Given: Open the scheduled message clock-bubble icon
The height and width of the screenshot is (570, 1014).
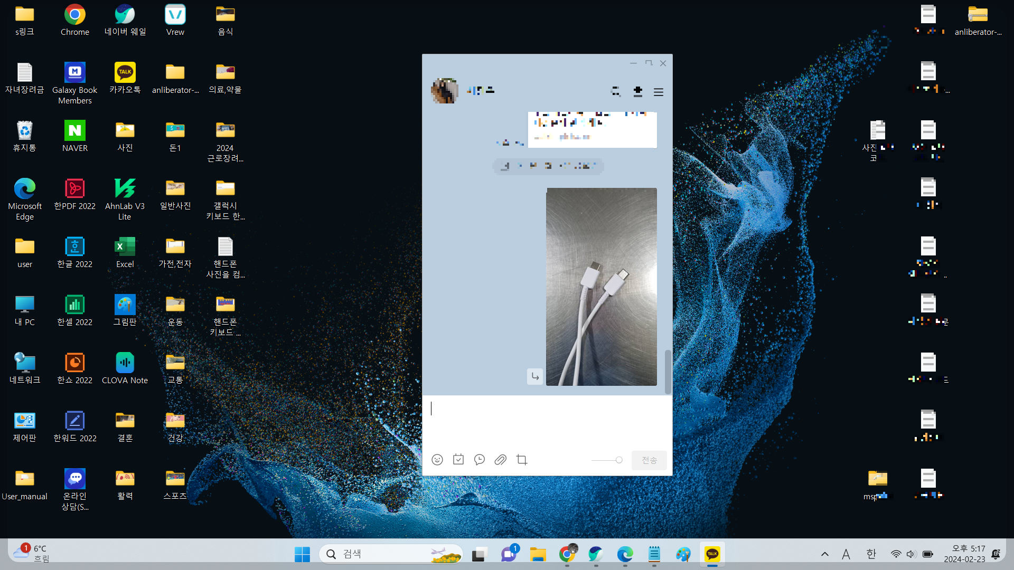Looking at the screenshot, I should coord(480,460).
